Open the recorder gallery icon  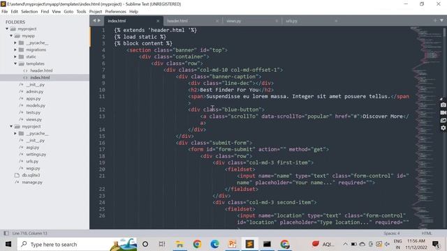click(x=443, y=121)
